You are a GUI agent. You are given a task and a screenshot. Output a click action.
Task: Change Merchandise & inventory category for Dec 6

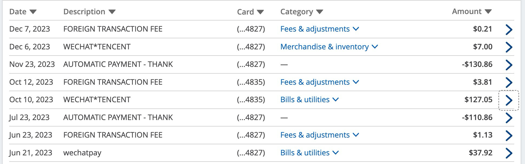coord(329,47)
